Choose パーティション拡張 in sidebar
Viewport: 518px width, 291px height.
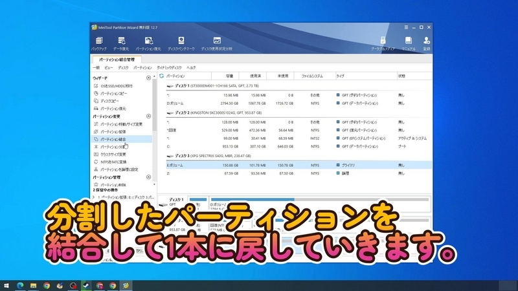coord(109,132)
